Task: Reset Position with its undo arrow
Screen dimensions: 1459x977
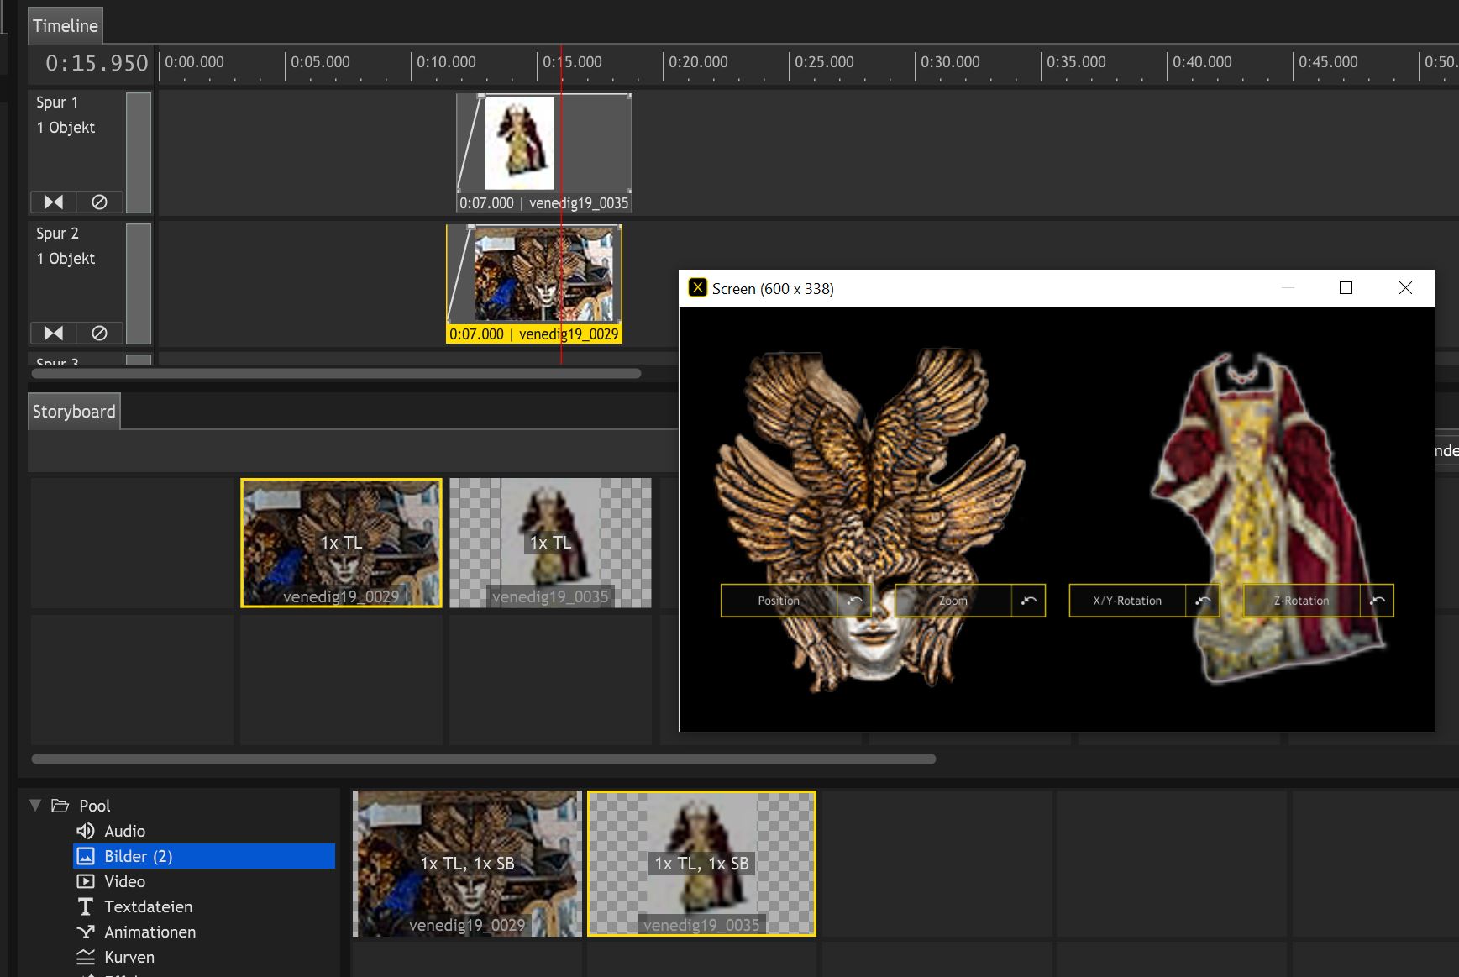Action: 854,601
